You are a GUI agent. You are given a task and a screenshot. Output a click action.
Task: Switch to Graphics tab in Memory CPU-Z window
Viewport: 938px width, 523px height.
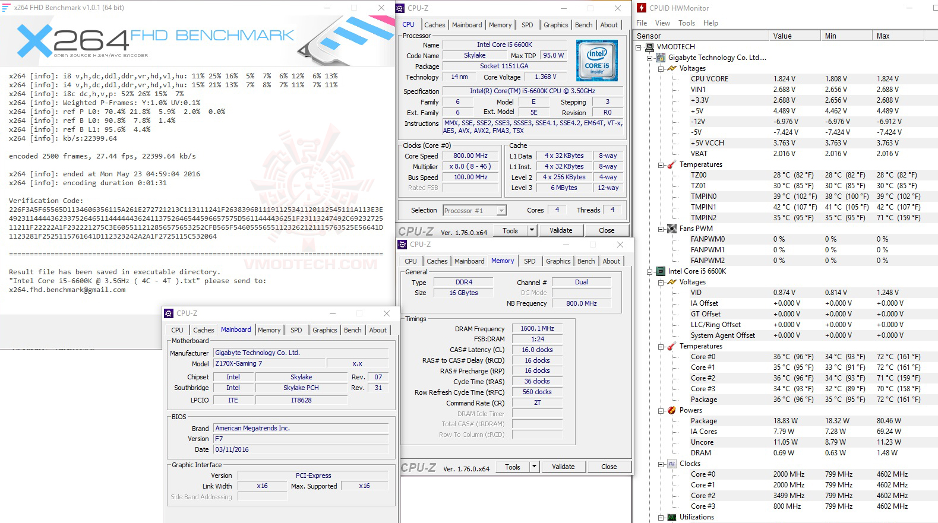tap(558, 261)
